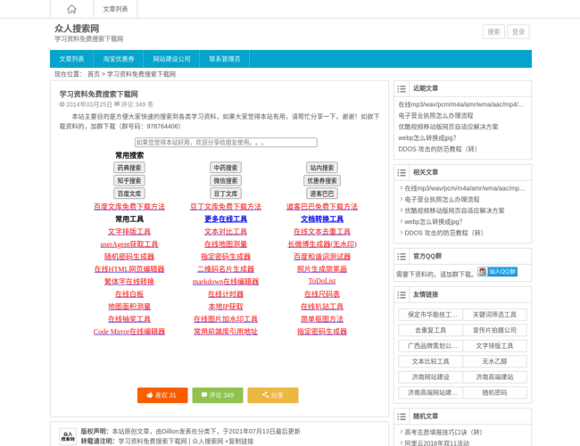
Task: Open 在线计时器 link
Action: 226,294
